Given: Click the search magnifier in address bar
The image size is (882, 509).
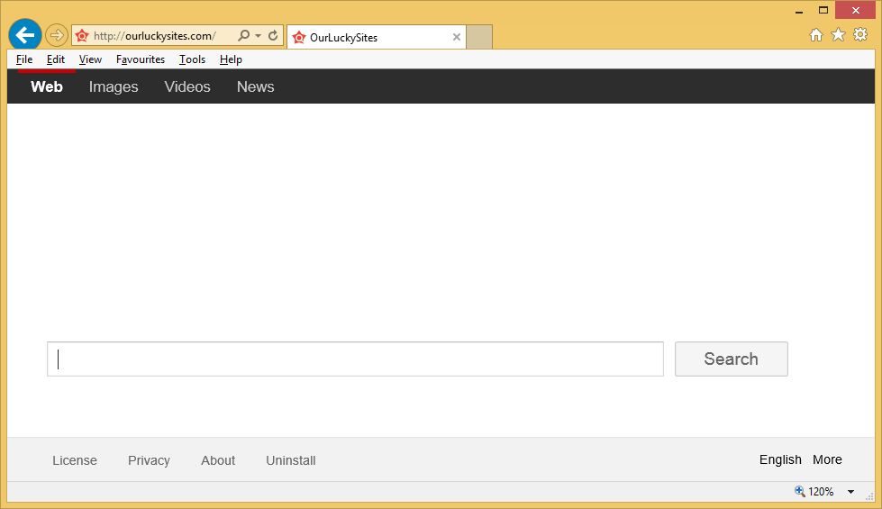Looking at the screenshot, I should (x=243, y=36).
